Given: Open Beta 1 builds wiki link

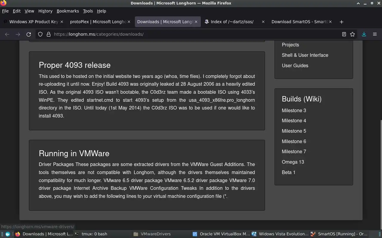Looking at the screenshot, I should pyautogui.click(x=289, y=173).
